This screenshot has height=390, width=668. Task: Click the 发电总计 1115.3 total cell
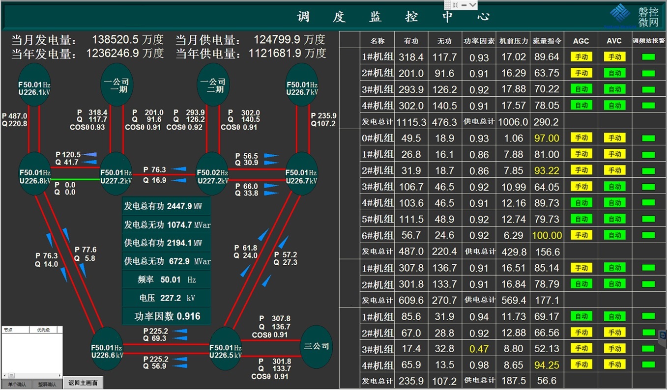pyautogui.click(x=411, y=122)
